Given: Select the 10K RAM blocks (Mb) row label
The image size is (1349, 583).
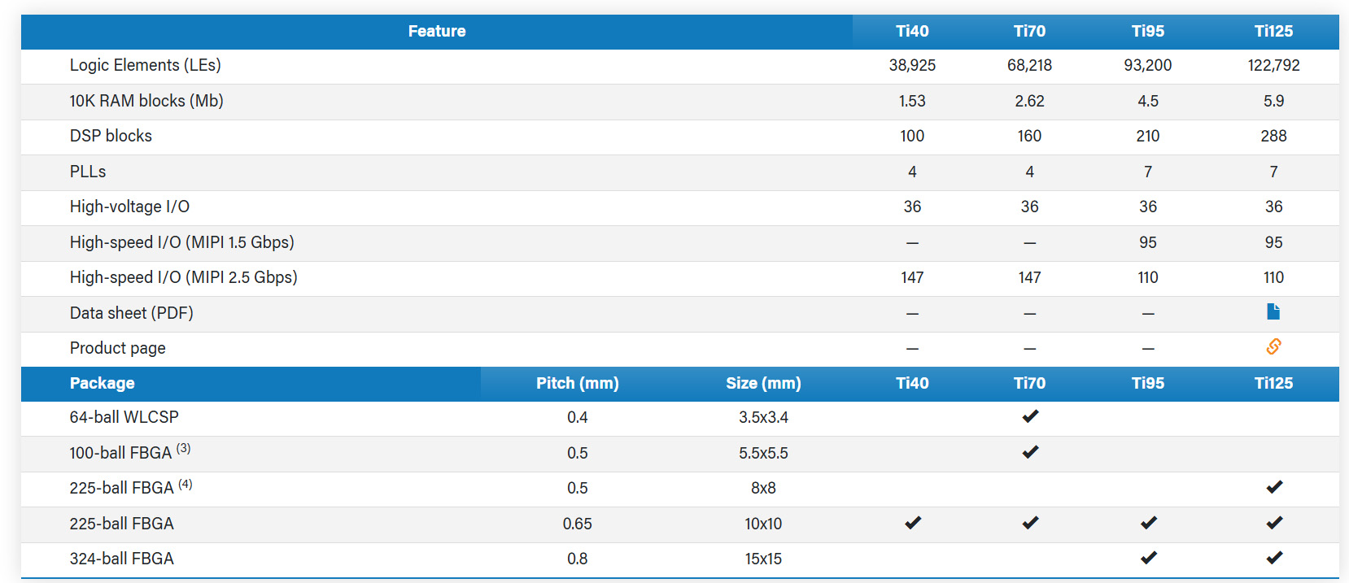Looking at the screenshot, I should point(146,101).
